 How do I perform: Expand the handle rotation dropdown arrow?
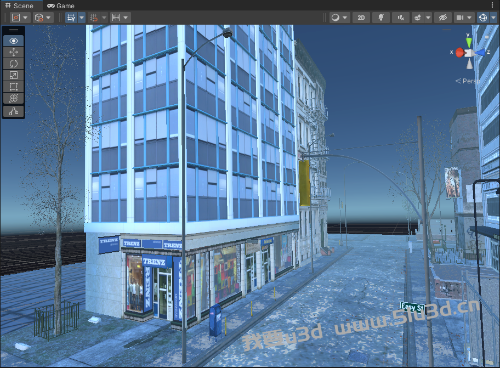tap(48, 18)
